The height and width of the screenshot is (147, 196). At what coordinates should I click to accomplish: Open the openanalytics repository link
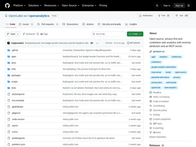[39, 16]
